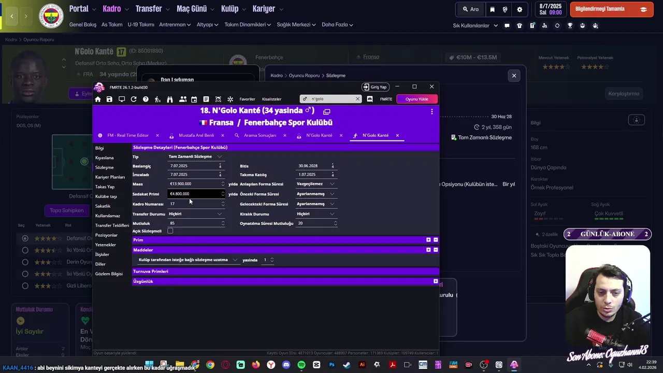Viewport: 663px width, 373px height.
Task: Click Kisalisteler in FMRTE toolbar
Action: tap(271, 99)
